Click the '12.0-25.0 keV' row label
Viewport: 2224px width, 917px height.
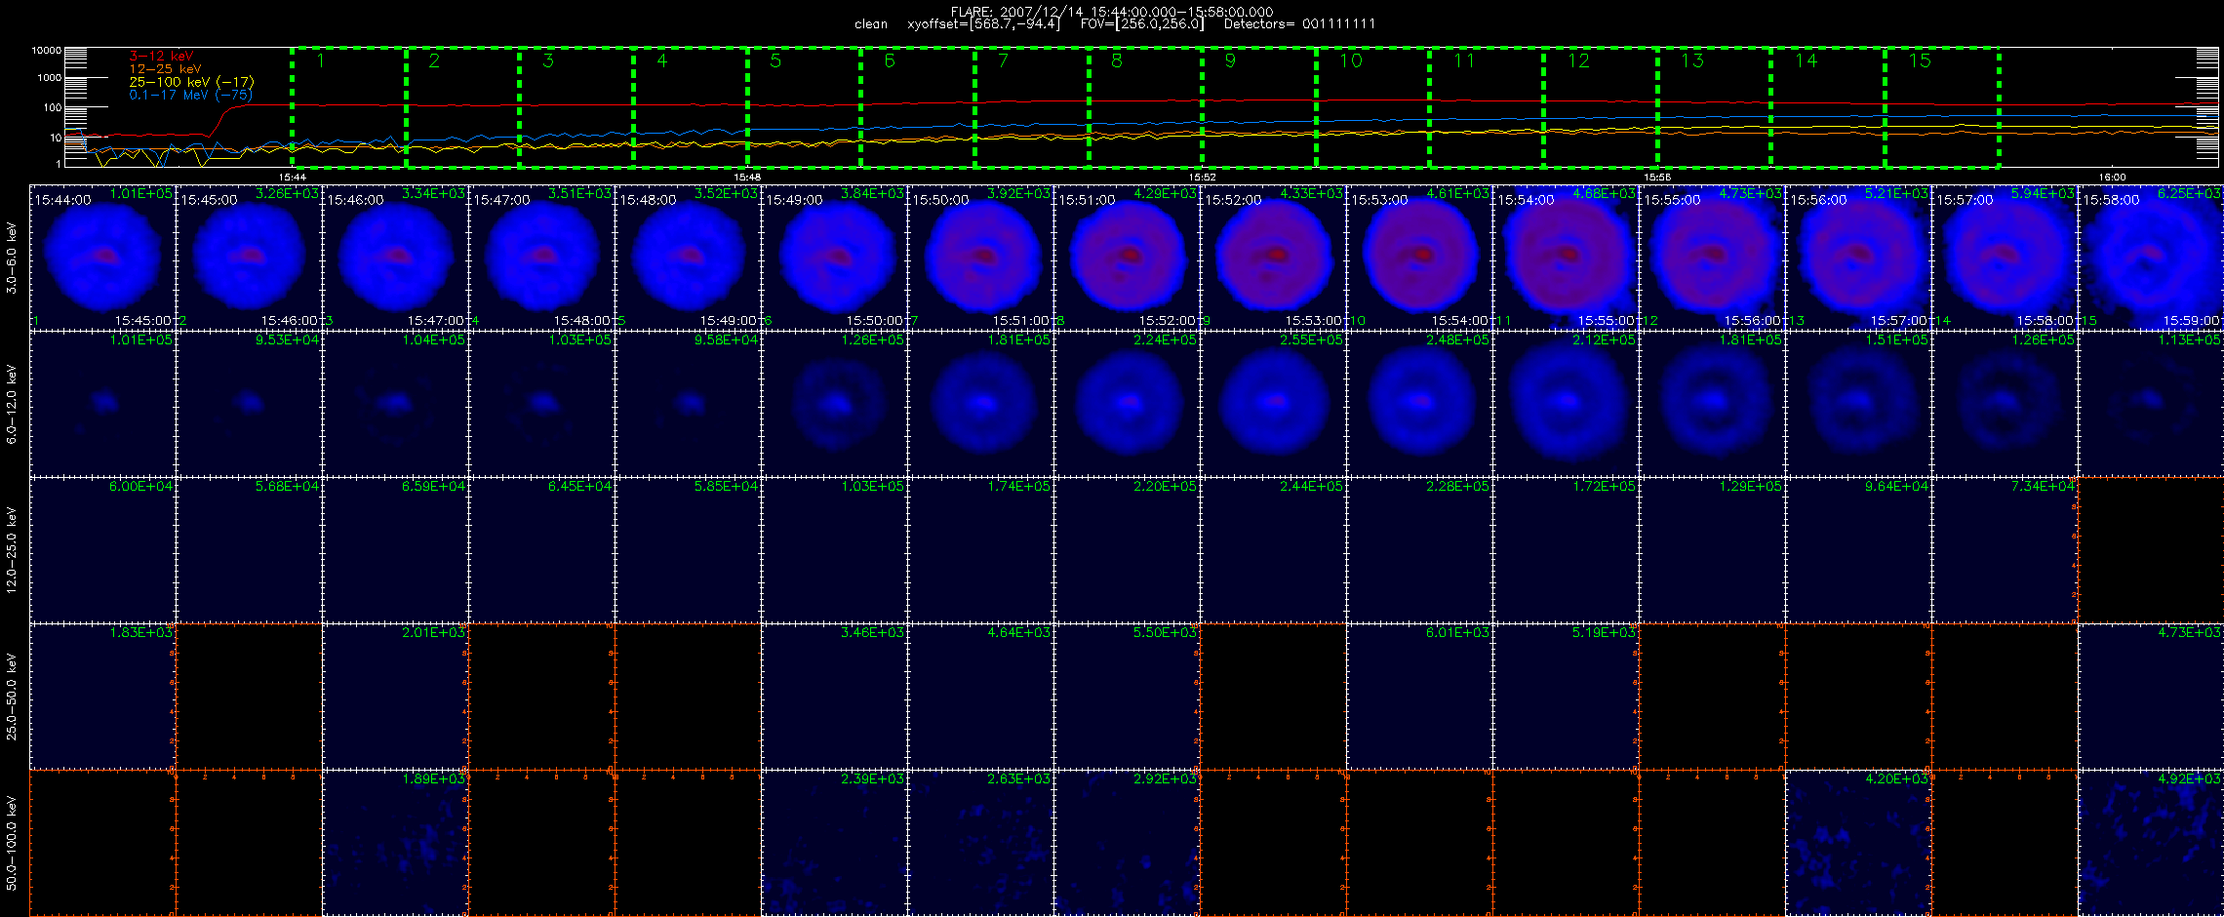[12, 550]
